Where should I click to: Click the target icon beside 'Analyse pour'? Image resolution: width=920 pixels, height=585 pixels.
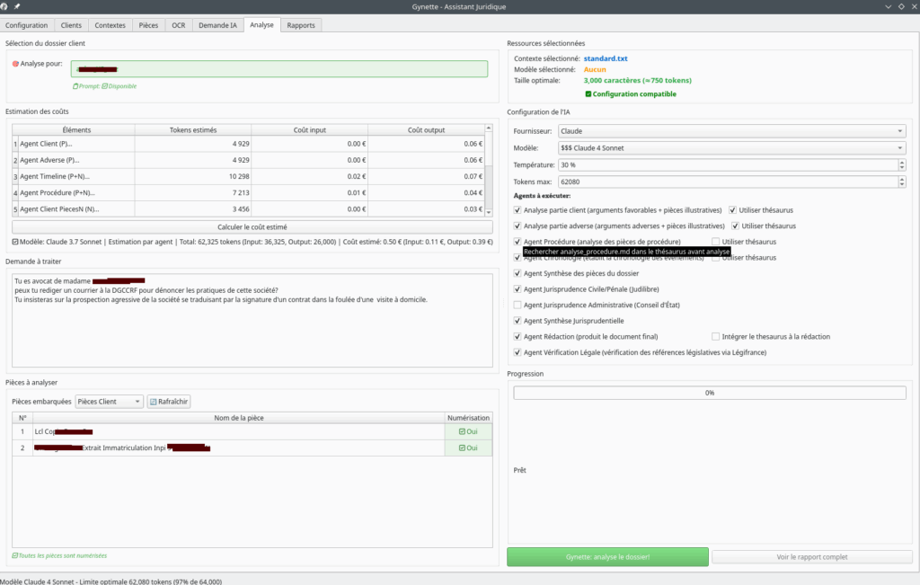coord(15,64)
